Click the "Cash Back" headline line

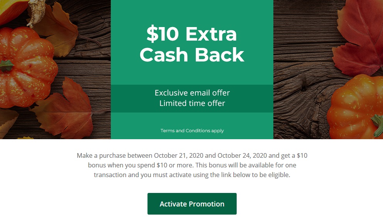tap(191, 55)
